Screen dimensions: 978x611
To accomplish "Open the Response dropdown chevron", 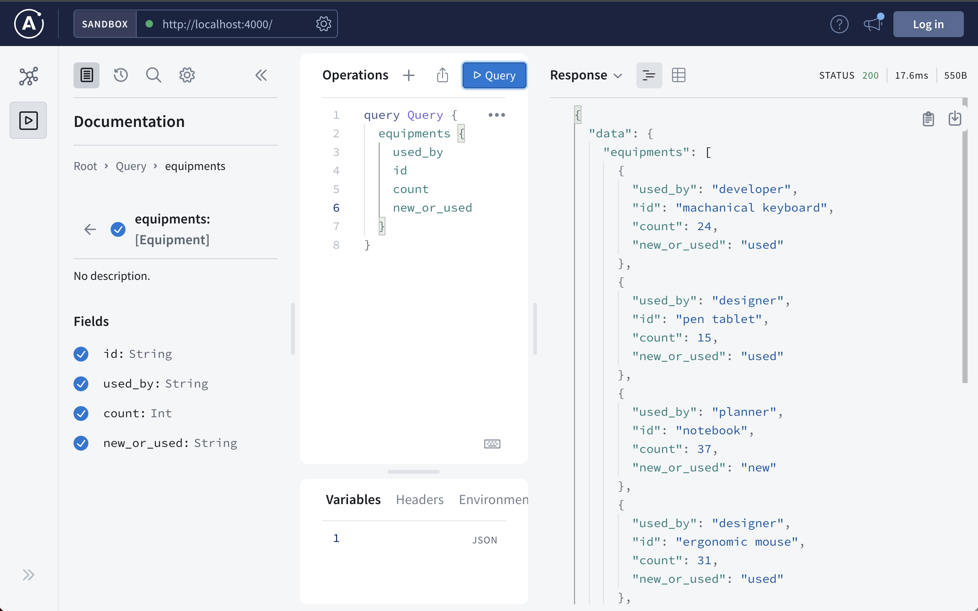I will (618, 76).
